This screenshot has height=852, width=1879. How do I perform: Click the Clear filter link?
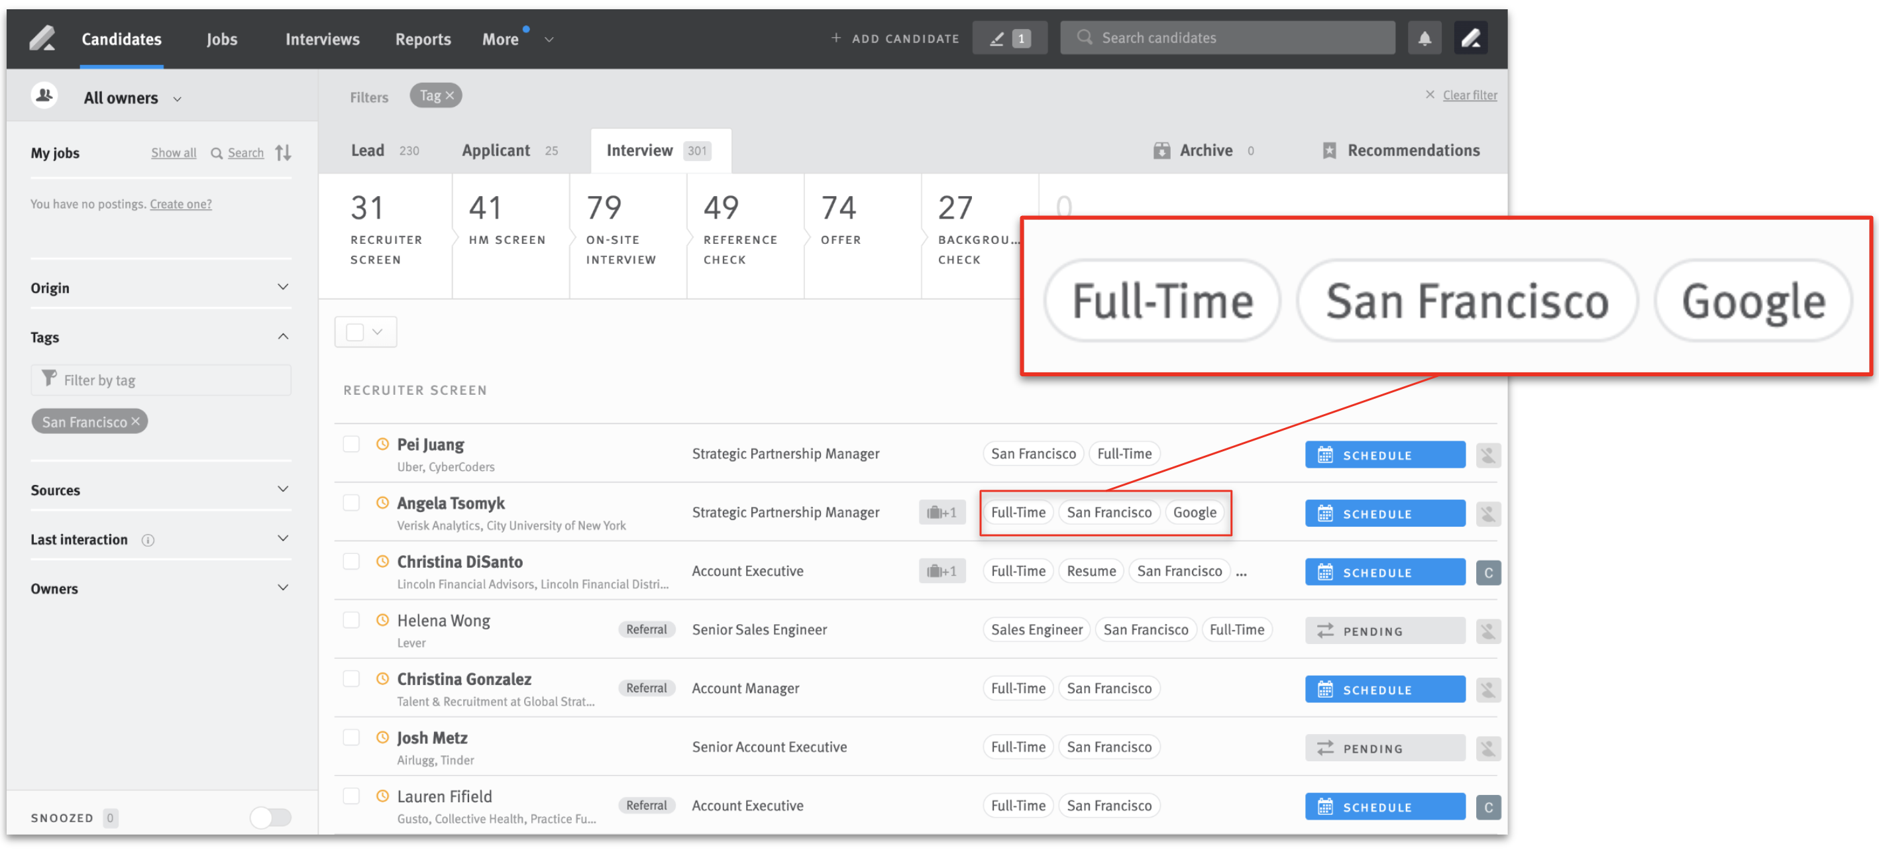1469,94
